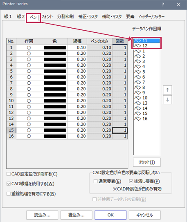Select ペン 12 in the drawing order list

pos(146,46)
